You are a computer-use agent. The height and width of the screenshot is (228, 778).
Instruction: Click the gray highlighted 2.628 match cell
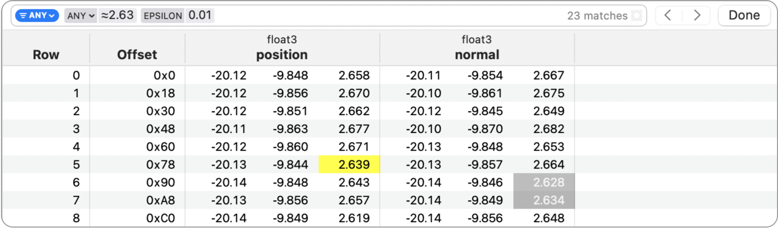click(x=544, y=182)
